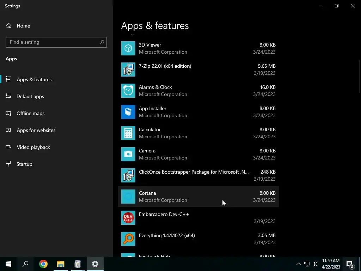This screenshot has width=361, height=271.
Task: Click the search magnifier in Find a setting
Action: [x=102, y=42]
